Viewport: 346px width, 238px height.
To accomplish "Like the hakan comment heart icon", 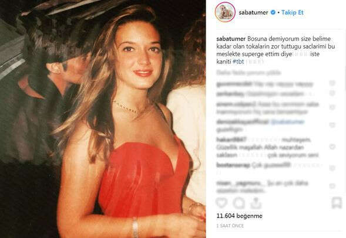I will point(332,147).
